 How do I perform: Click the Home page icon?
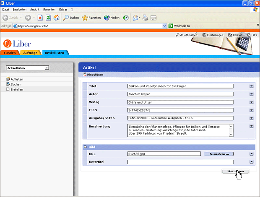(x=56, y=18)
